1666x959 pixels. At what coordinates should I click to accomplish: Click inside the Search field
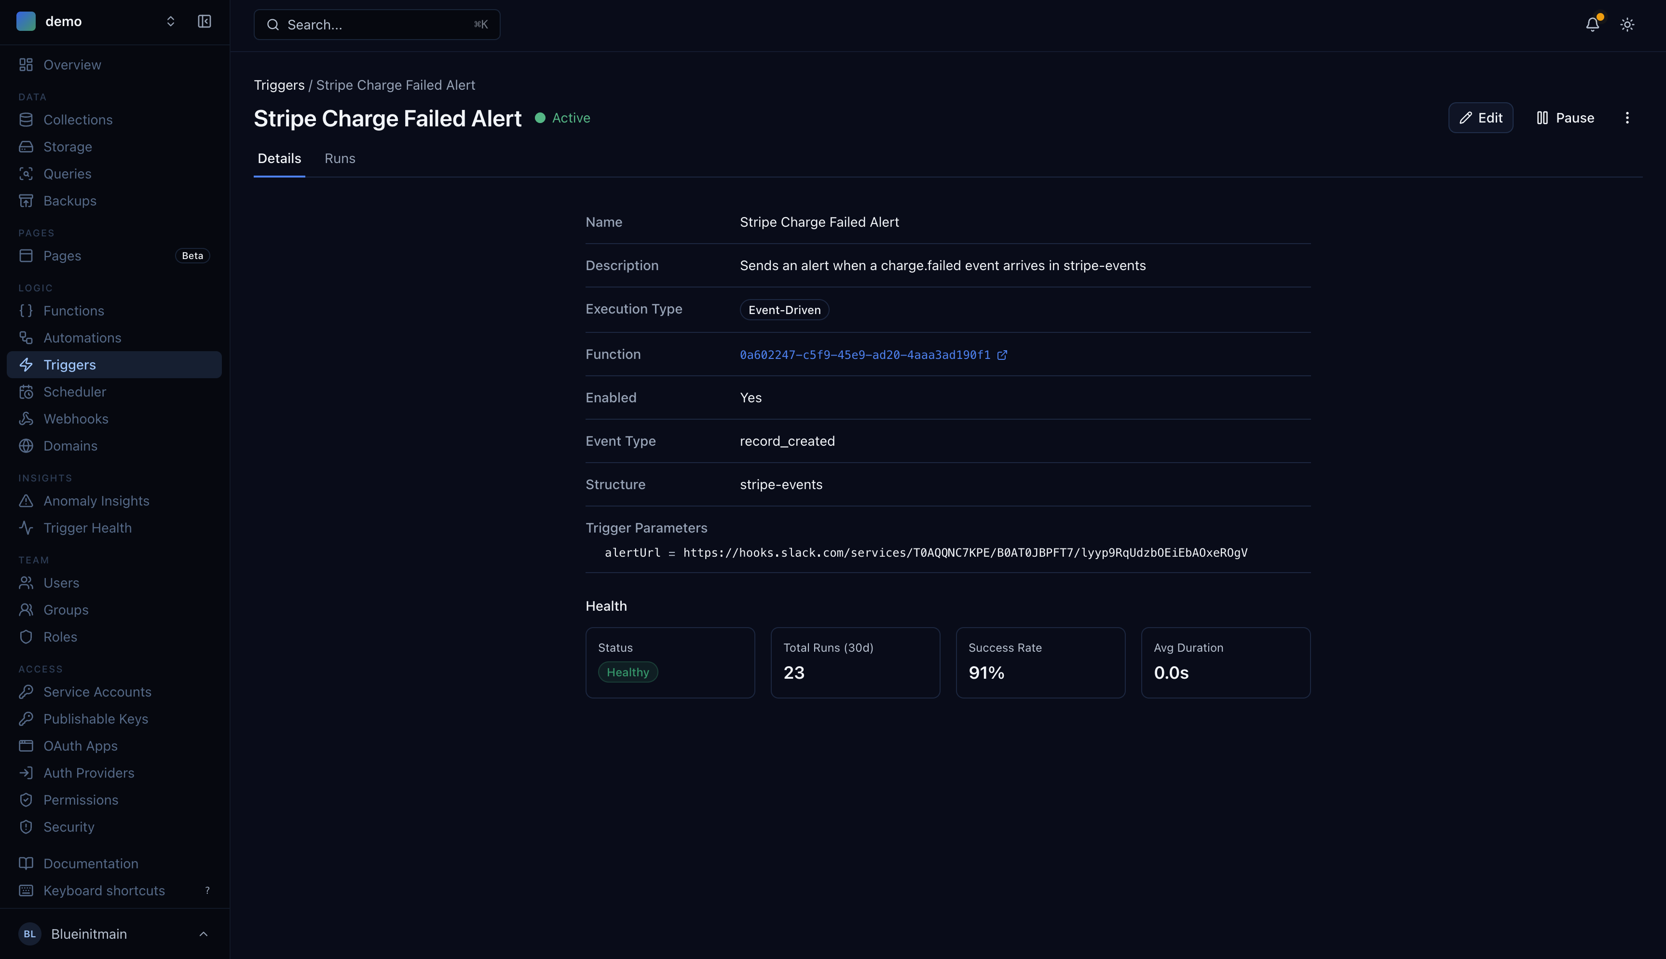click(377, 25)
